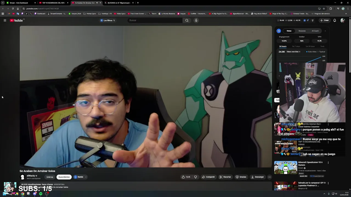Click the dislike thumbs-down button
Image resolution: width=351 pixels, height=197 pixels.
[196, 177]
